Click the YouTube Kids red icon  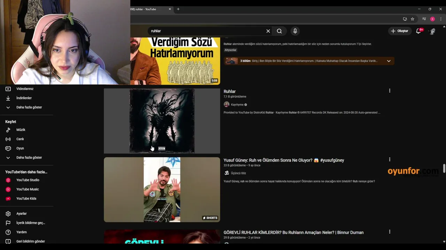point(8,199)
